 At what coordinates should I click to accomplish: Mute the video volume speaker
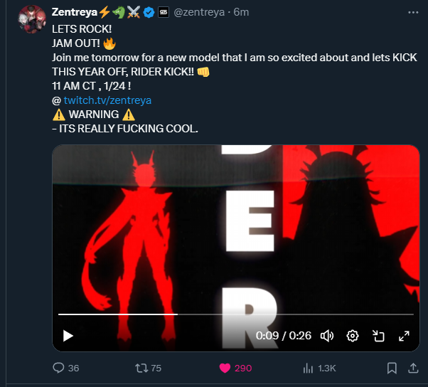(x=327, y=336)
